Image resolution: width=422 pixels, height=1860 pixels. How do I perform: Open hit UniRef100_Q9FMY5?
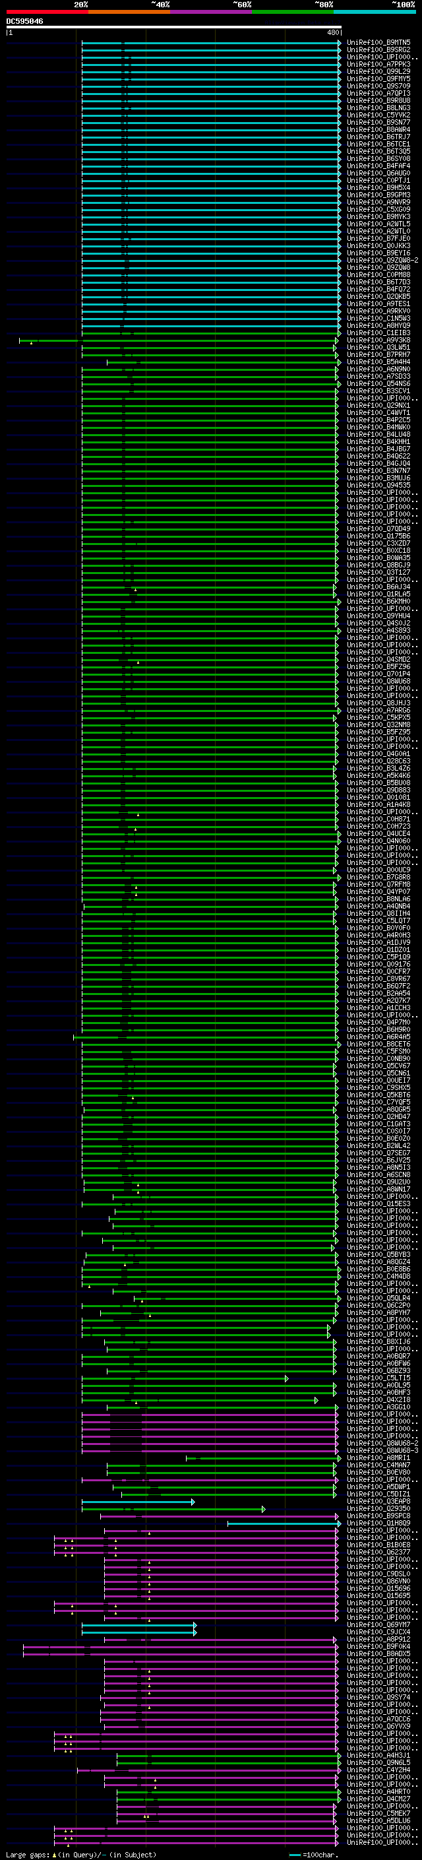point(378,79)
